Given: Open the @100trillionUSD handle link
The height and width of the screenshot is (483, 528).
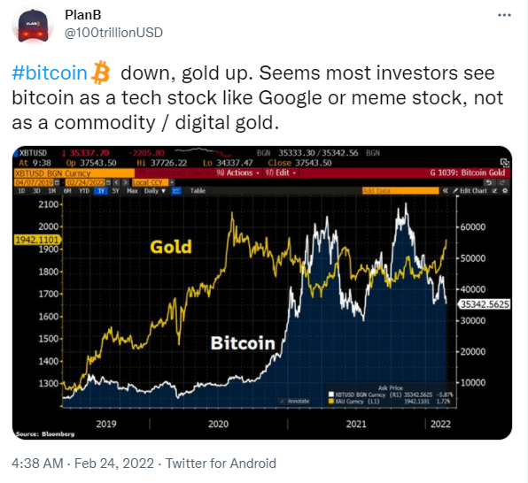Looking at the screenshot, I should tap(113, 33).
